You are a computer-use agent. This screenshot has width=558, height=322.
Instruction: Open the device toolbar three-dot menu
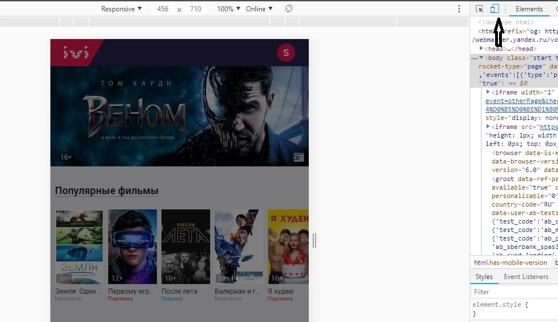click(459, 9)
